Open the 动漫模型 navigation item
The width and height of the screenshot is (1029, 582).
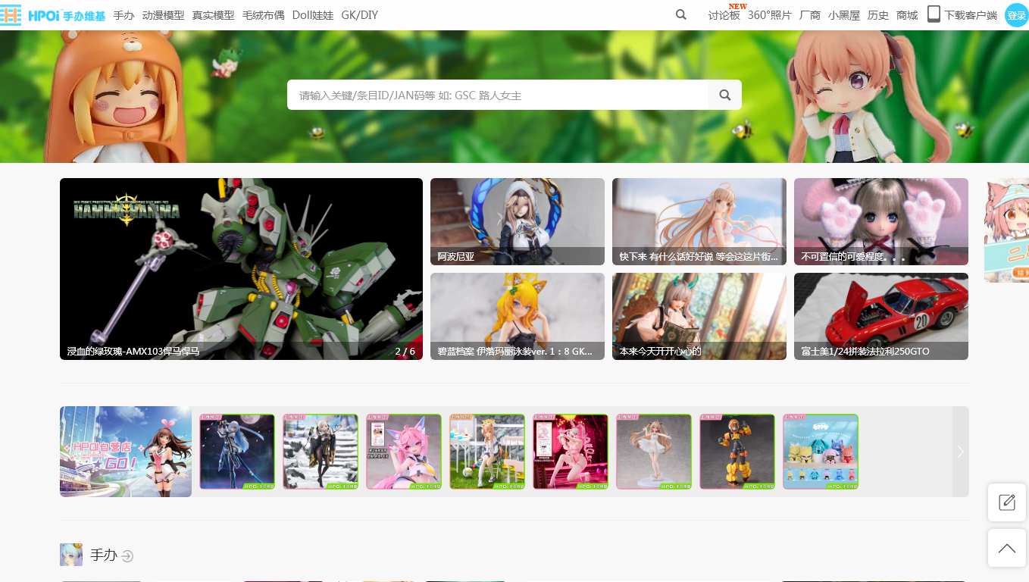click(163, 15)
